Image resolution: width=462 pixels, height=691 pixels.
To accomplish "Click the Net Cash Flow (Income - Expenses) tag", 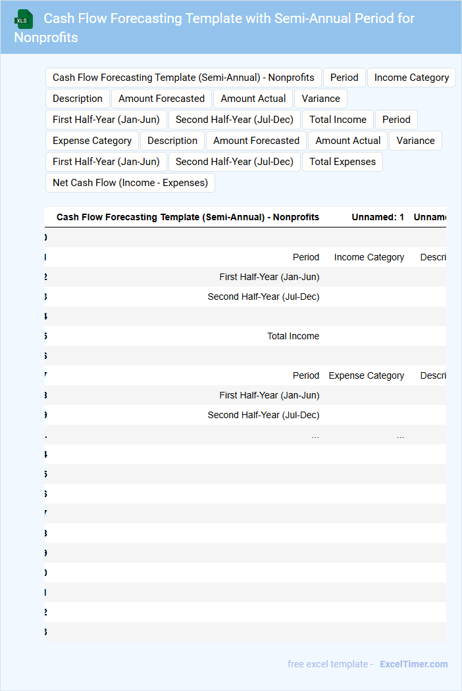I will (130, 183).
